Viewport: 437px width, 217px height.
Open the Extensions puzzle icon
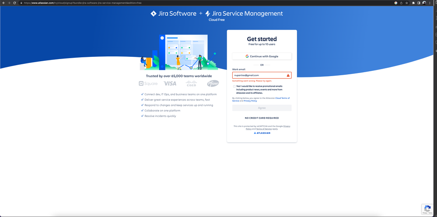(413, 3)
